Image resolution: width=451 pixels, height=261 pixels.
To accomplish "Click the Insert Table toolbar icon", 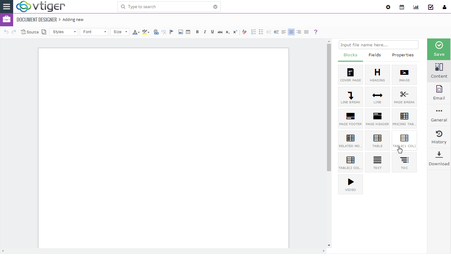I will tap(188, 32).
